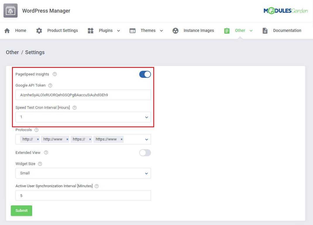This screenshot has width=313, height=225.
Task: Click the Active User Synchronization Interval field
Action: [83, 195]
